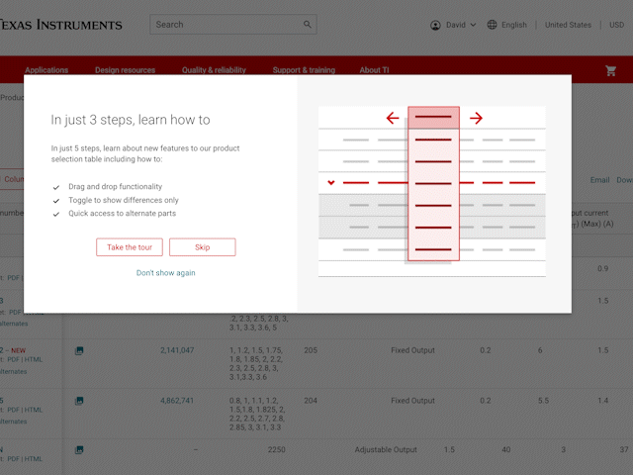The height and width of the screenshot is (475, 633).
Task: Click the highlighted column in illustration
Action: pyautogui.click(x=433, y=183)
